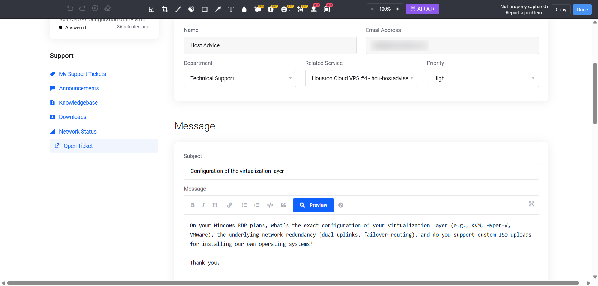Preview the message

313,205
